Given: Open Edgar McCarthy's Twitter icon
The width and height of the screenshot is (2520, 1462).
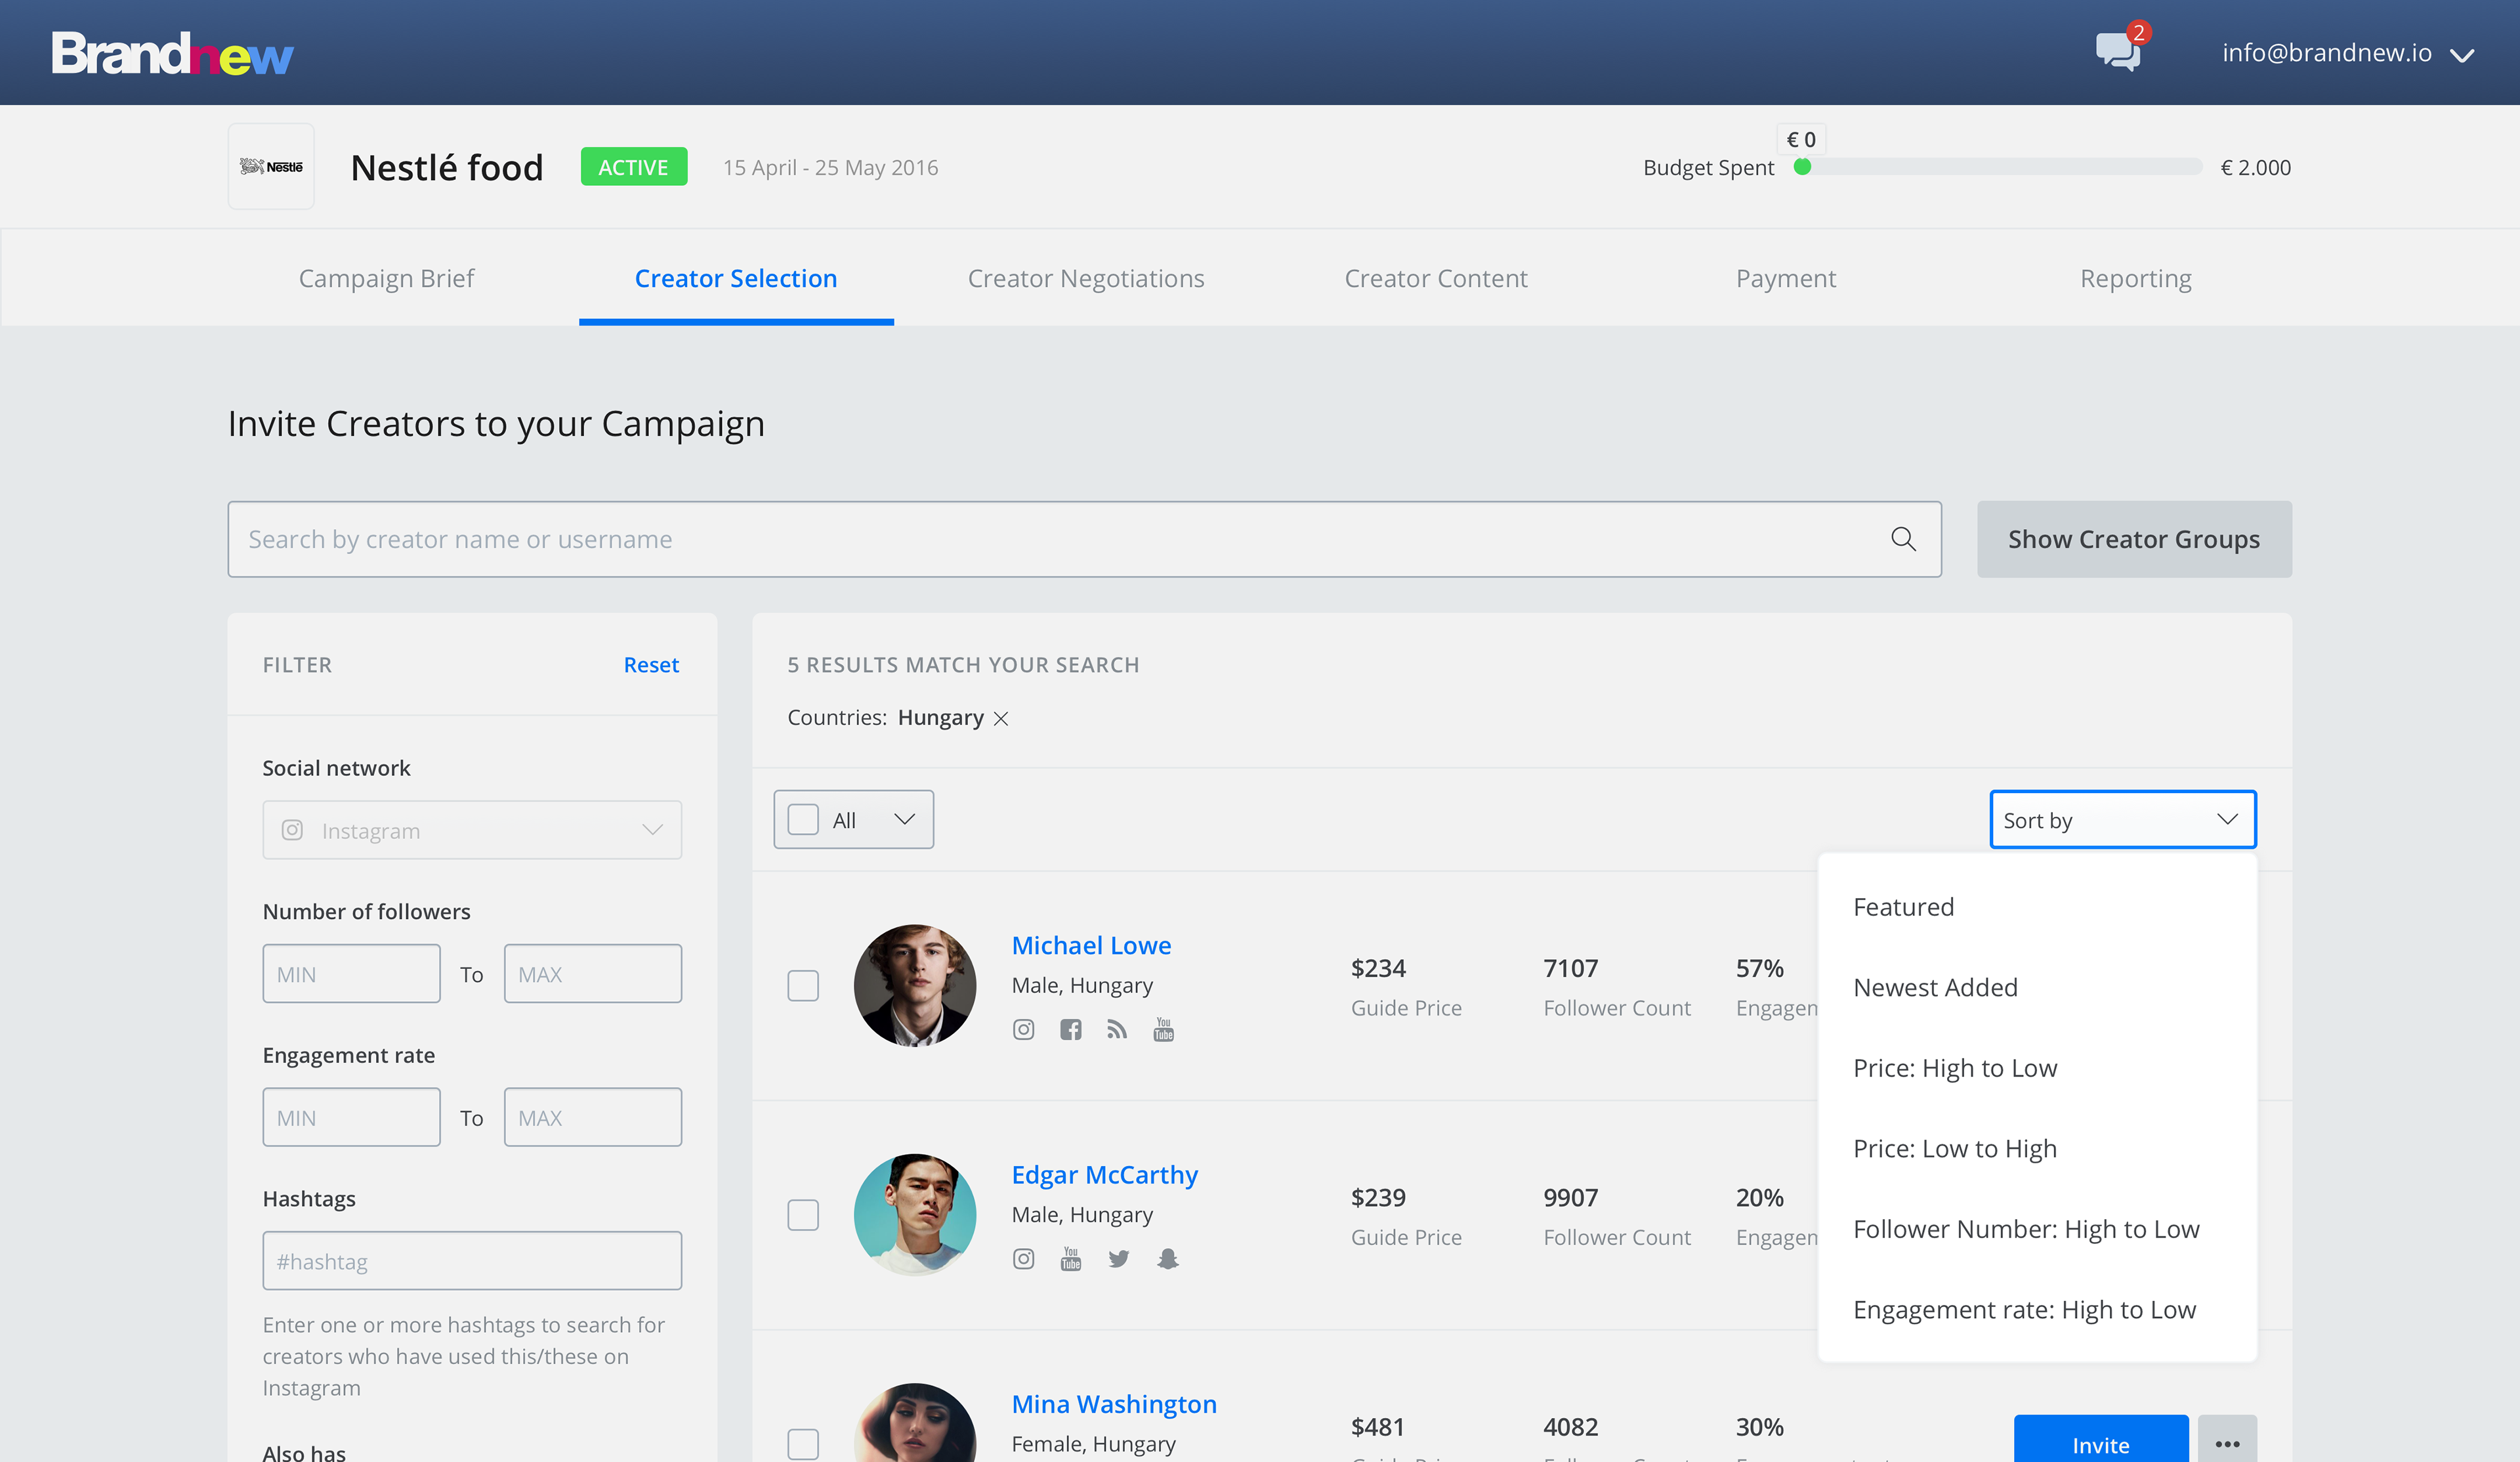Looking at the screenshot, I should [1118, 1259].
